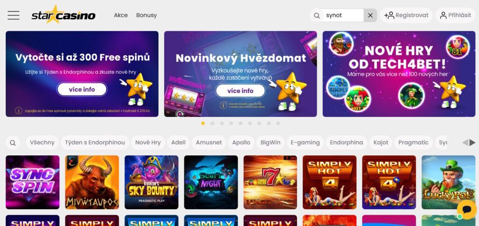This screenshot has height=226, width=479.
Task: Open the Akce menu item
Action: [121, 15]
